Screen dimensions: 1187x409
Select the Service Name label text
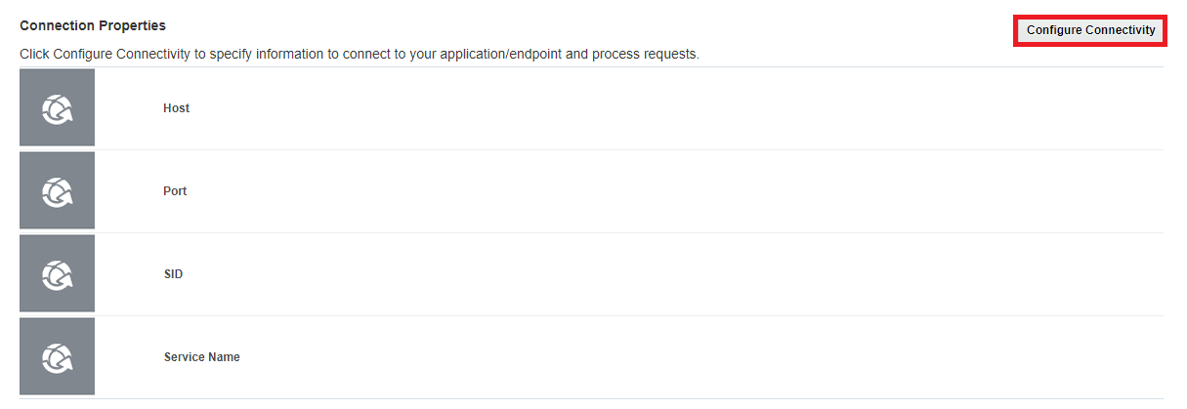point(201,357)
